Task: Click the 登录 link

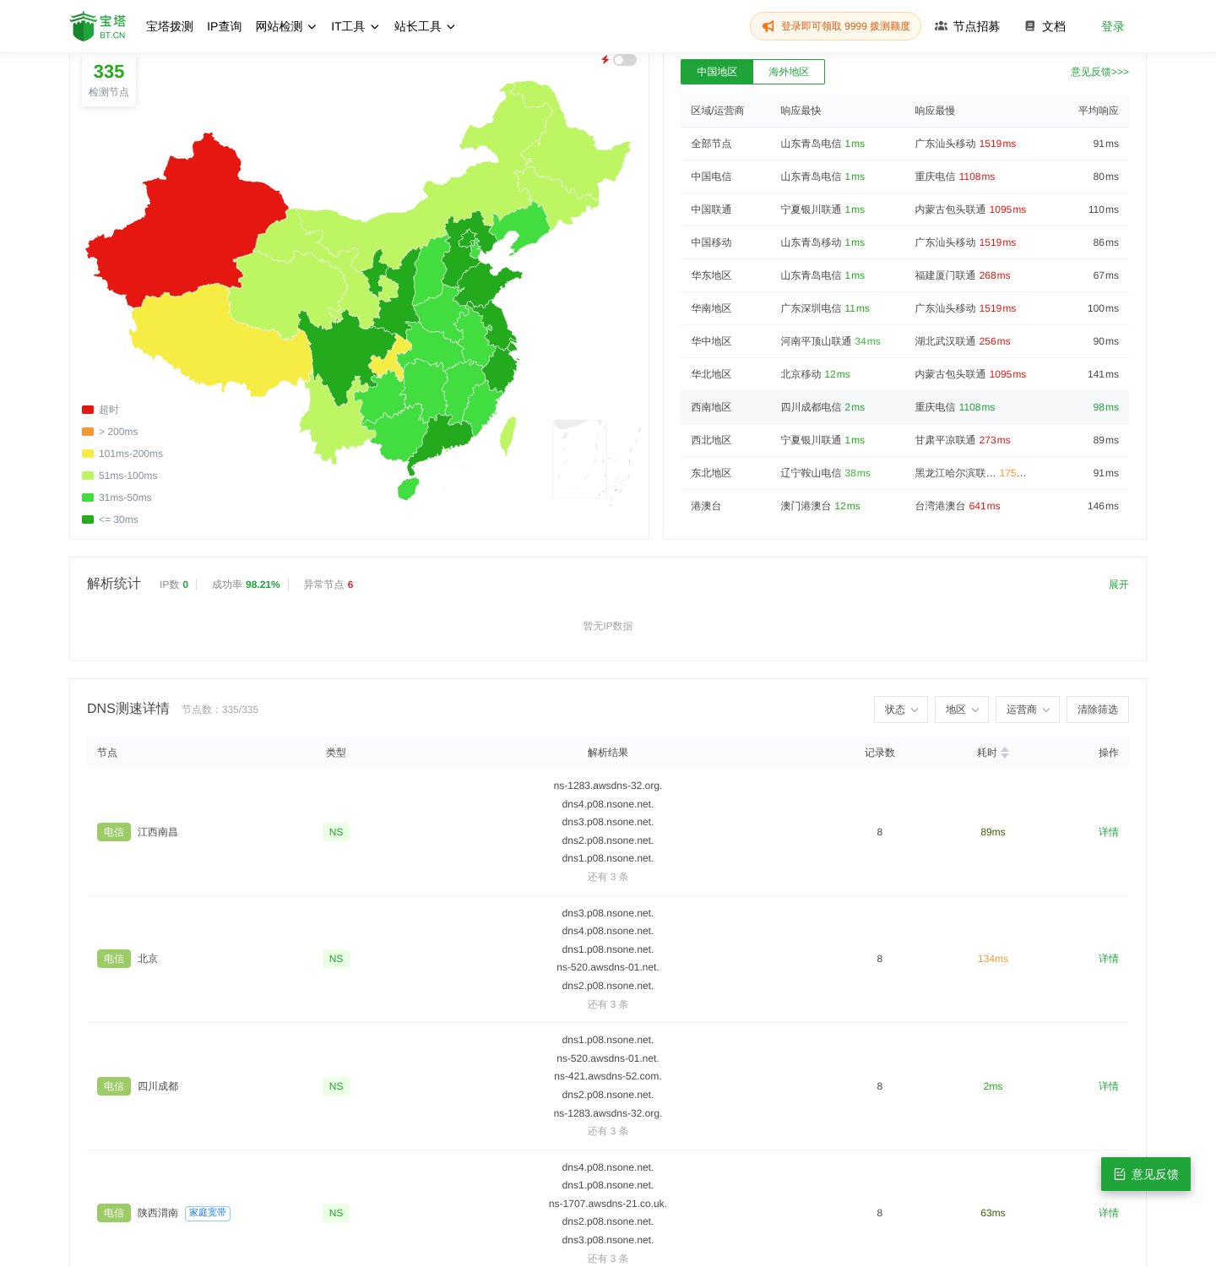Action: point(1113,26)
